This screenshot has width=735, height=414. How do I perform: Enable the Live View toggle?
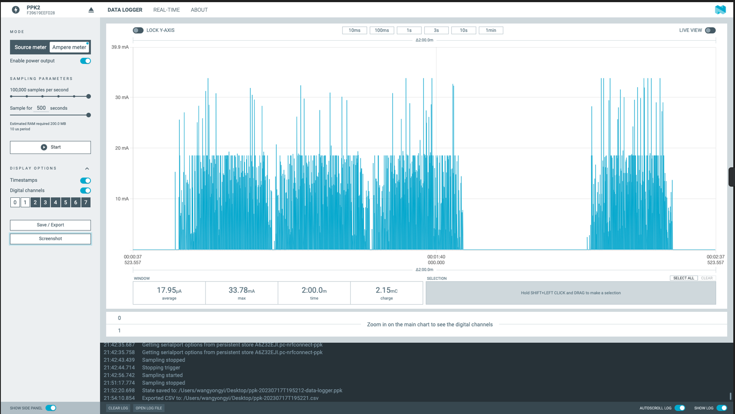coord(710,30)
